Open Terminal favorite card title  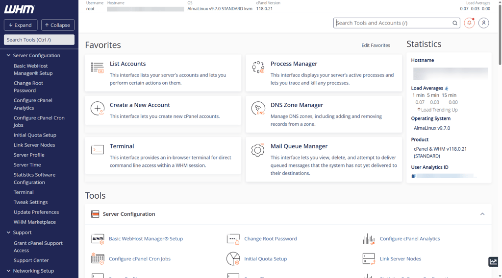click(x=122, y=146)
